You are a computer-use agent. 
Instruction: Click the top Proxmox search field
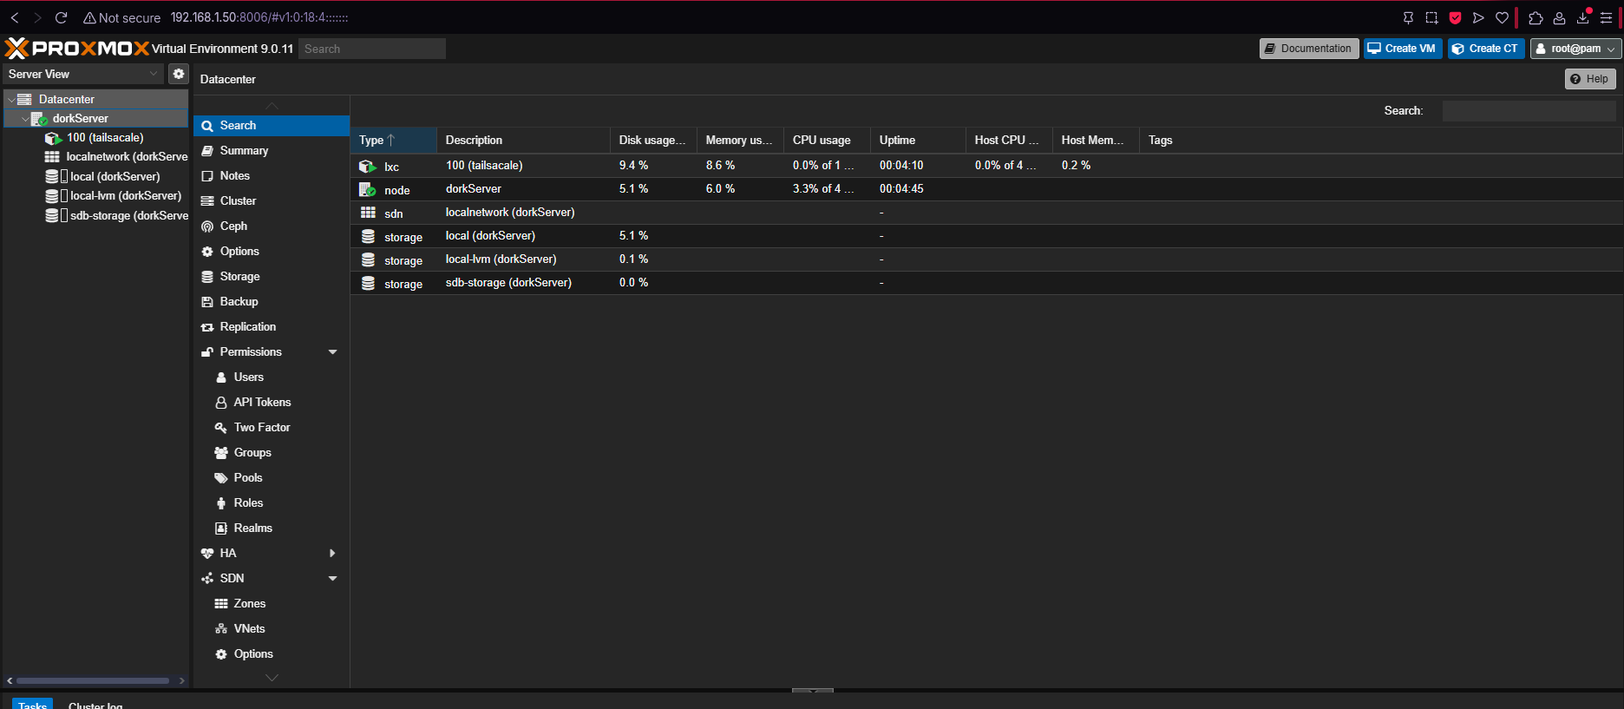click(371, 49)
